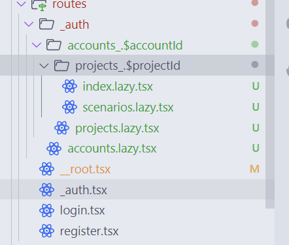Click the projects_.$projectId folder icon
This screenshot has height=245, width=289.
[x=61, y=65]
